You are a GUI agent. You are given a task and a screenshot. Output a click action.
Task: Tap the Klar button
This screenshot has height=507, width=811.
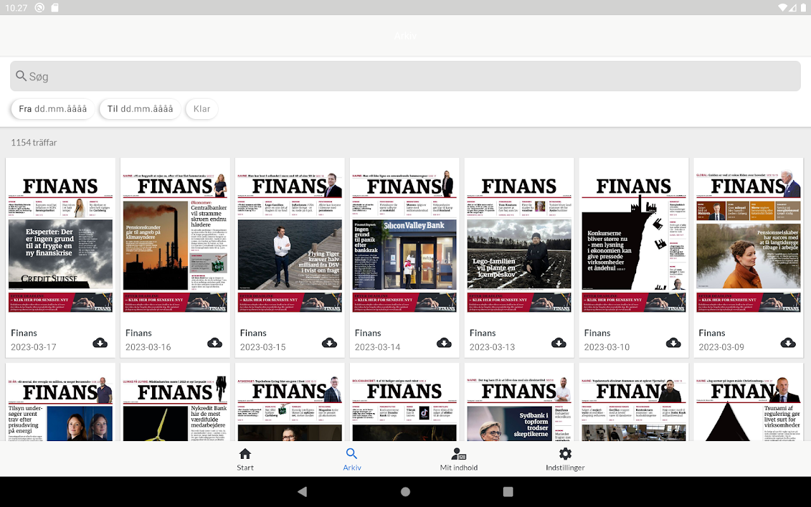201,109
